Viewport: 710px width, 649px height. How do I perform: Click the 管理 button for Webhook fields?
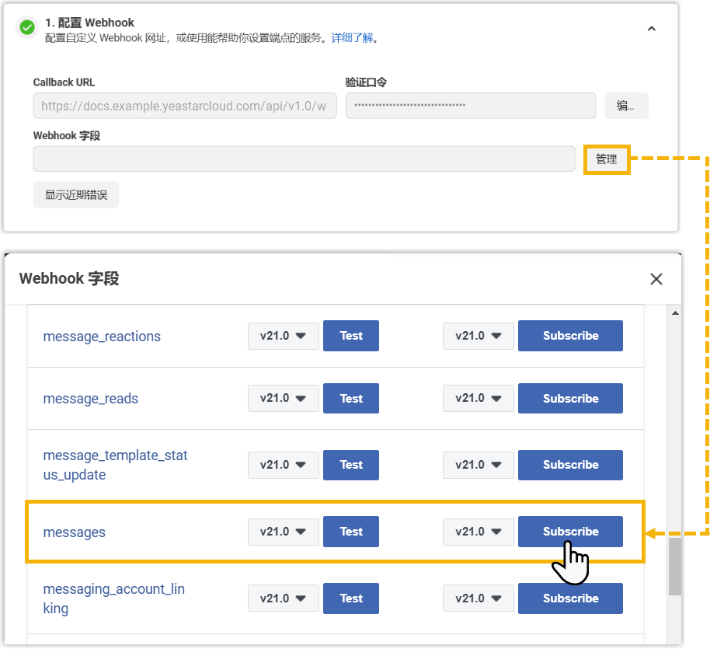coord(606,159)
